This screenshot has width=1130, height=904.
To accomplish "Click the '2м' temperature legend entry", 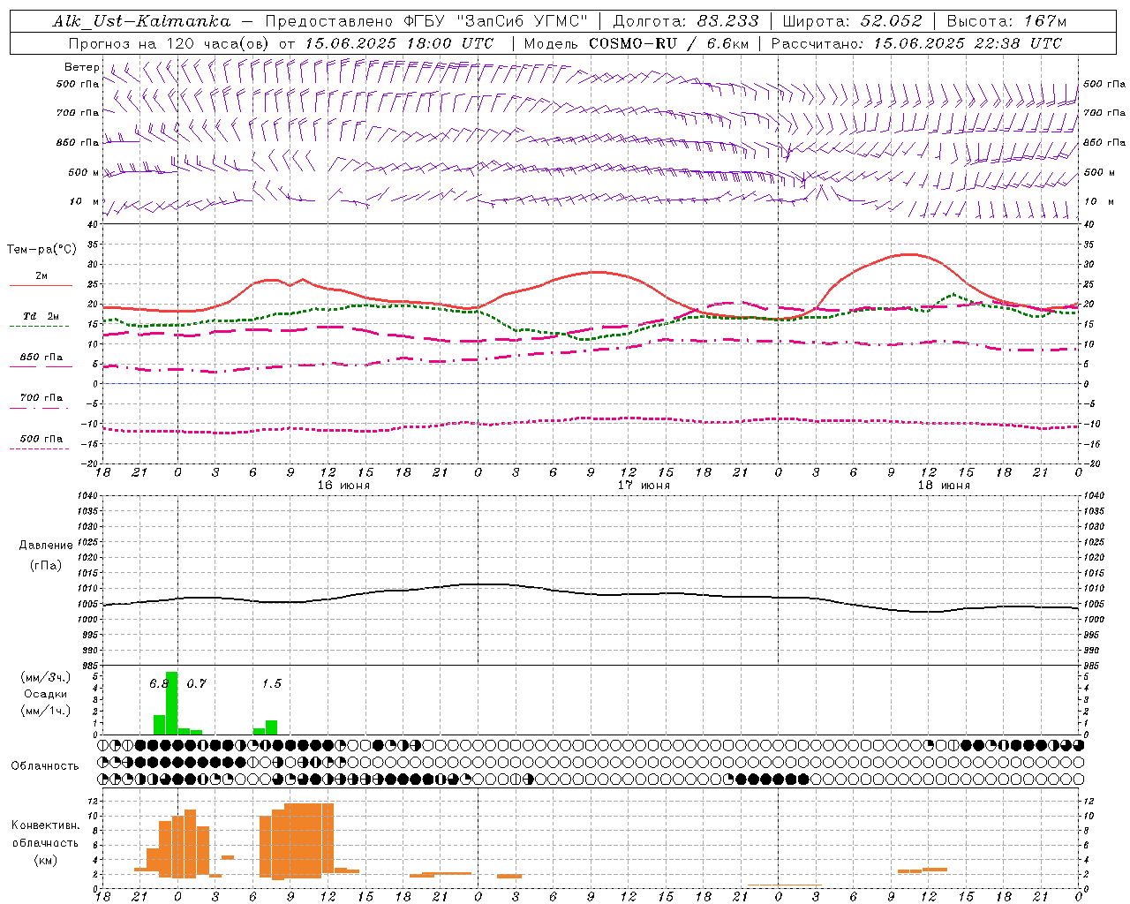I will (x=41, y=276).
